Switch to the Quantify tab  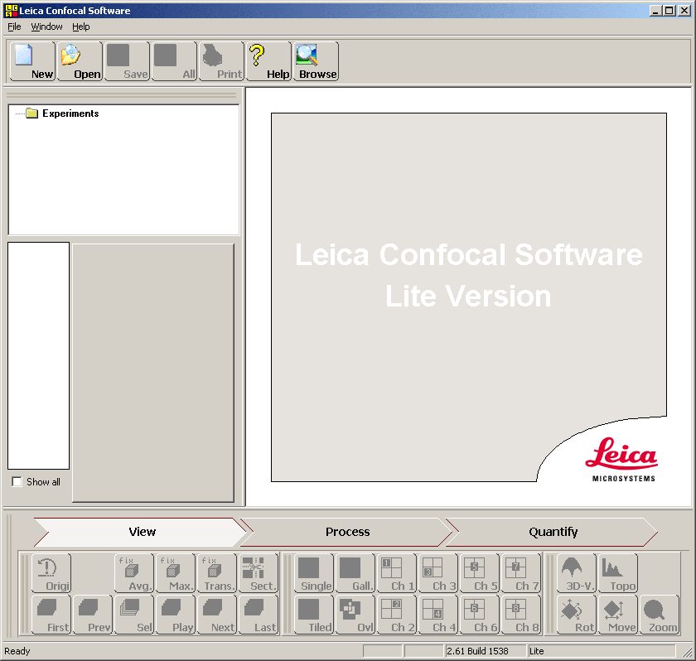553,532
